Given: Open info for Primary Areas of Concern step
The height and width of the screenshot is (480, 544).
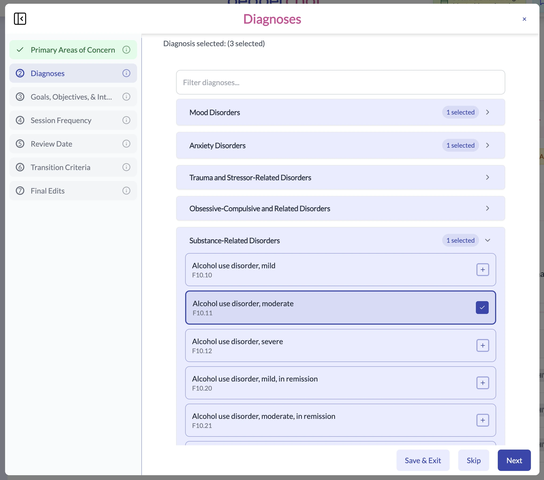Looking at the screenshot, I should pyautogui.click(x=126, y=50).
